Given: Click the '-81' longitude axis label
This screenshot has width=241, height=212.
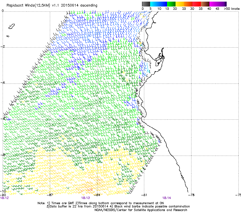Looking at the screenshot, I should pos(144,195).
